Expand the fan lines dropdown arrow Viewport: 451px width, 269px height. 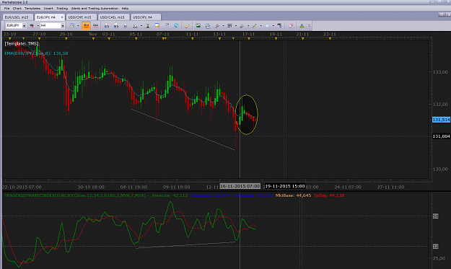(248, 25)
